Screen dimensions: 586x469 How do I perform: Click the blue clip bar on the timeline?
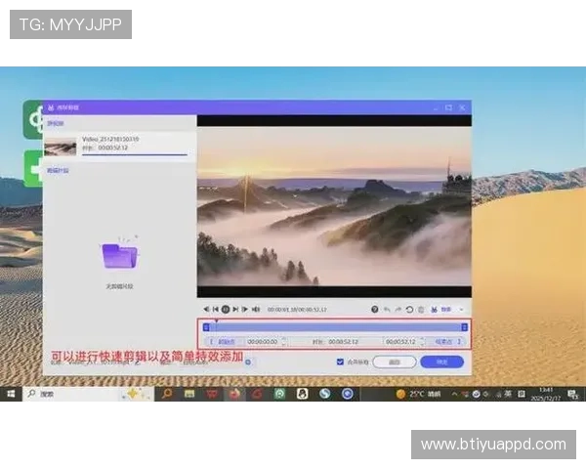(x=335, y=327)
